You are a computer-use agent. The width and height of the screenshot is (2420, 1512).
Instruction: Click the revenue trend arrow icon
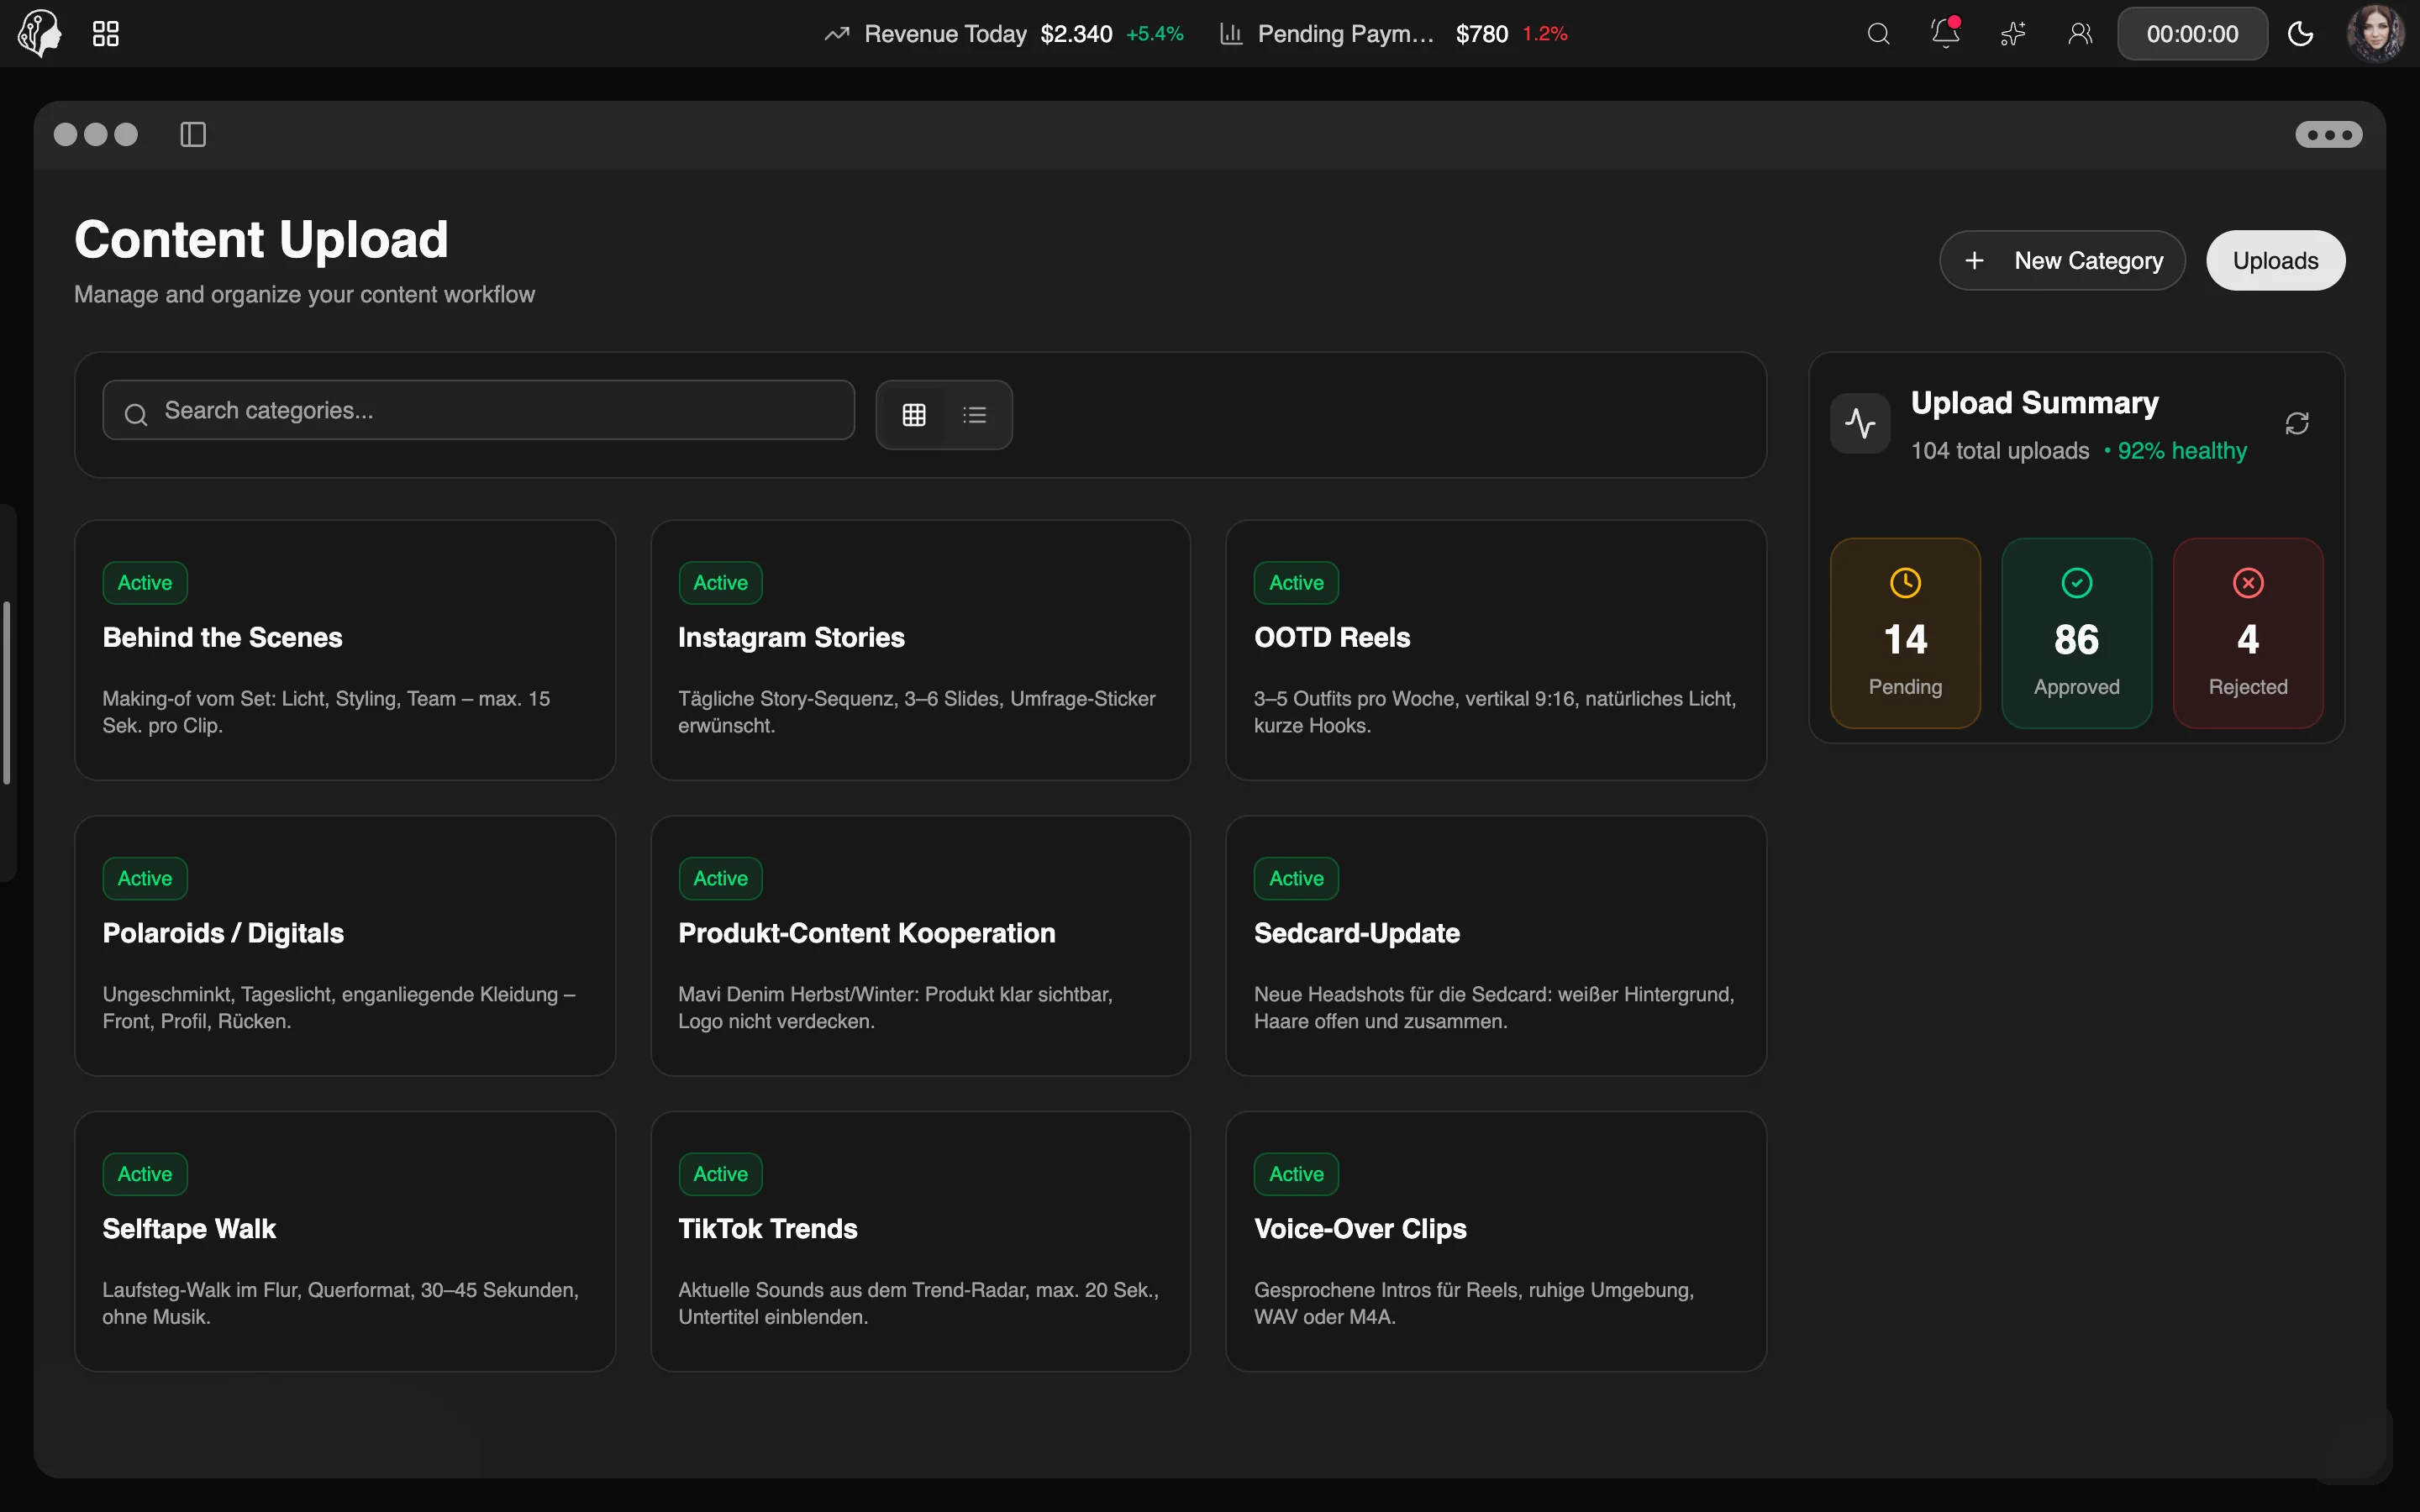(837, 34)
